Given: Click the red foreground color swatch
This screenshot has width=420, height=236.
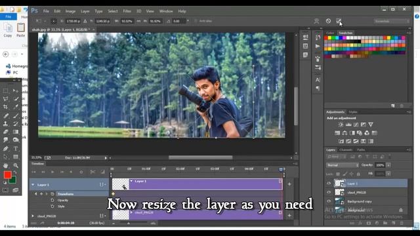Looking at the screenshot, I should coord(7,175).
